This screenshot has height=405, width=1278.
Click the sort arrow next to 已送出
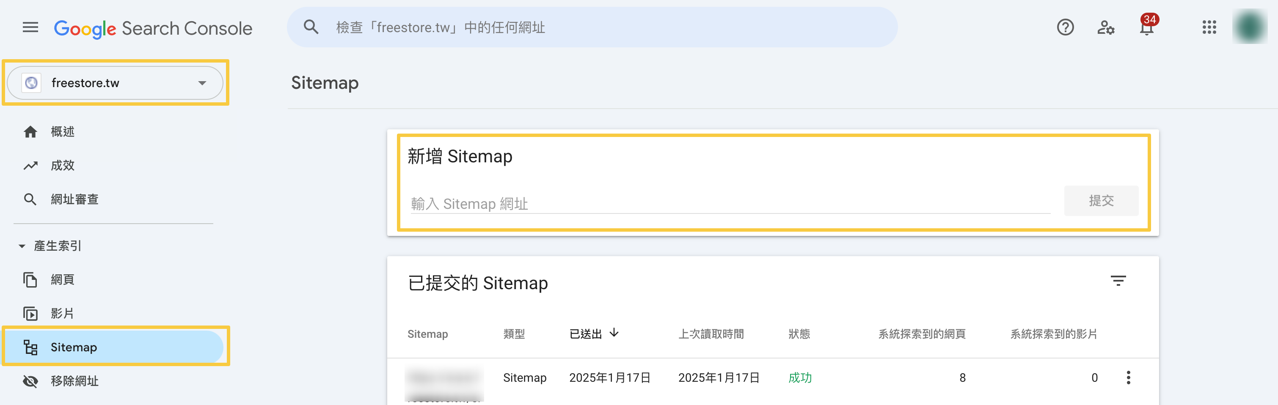point(614,333)
